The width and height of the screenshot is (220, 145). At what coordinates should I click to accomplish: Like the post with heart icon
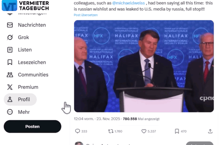coord(144,131)
